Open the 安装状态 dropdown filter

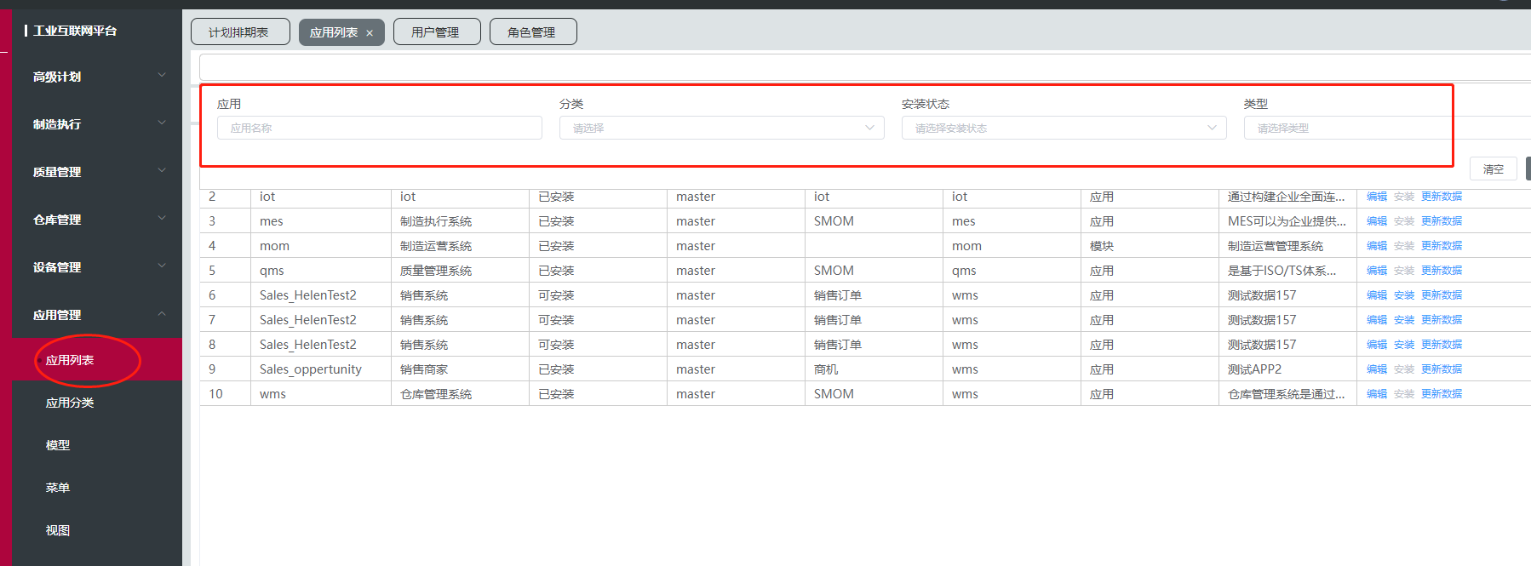(x=1064, y=129)
